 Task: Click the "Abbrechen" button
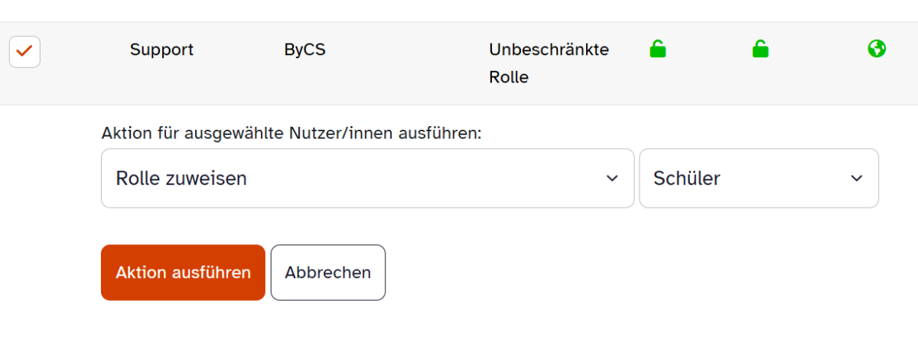tap(327, 273)
